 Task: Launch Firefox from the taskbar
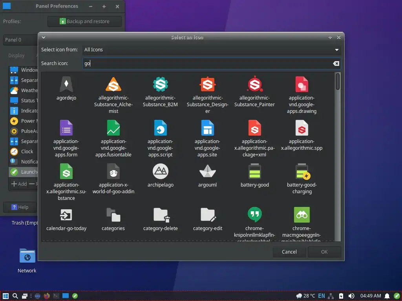(x=46, y=296)
